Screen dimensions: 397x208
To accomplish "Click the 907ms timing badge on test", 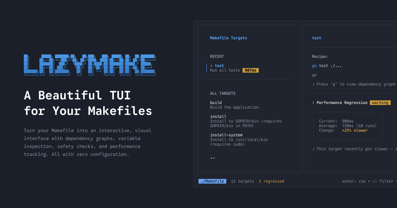I will 250,70.
